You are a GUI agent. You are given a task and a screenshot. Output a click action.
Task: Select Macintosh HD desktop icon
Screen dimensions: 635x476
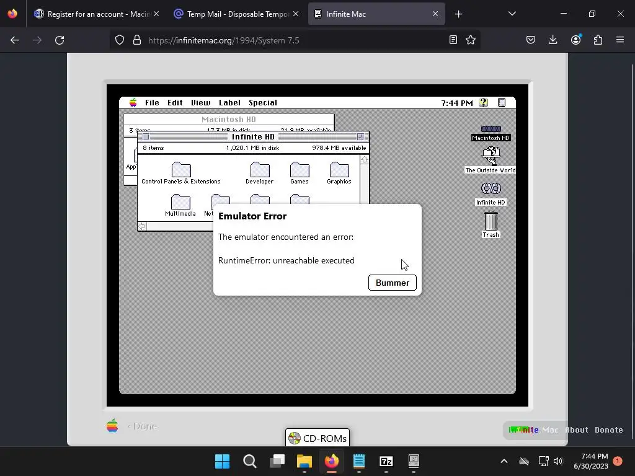pyautogui.click(x=491, y=133)
